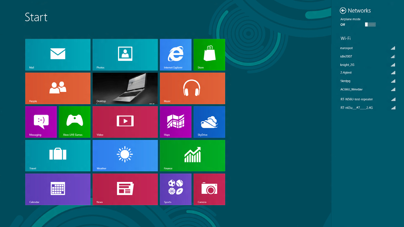Viewport: 404px width, 227px height.
Task: Open the Weather tile
Action: tap(125, 156)
